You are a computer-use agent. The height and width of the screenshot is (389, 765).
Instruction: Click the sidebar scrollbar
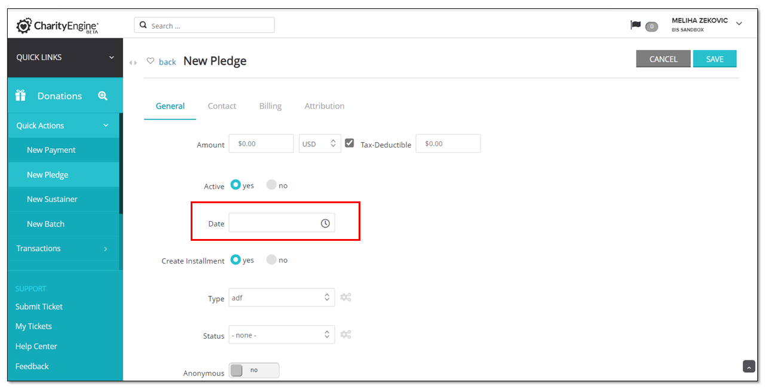coord(121,164)
